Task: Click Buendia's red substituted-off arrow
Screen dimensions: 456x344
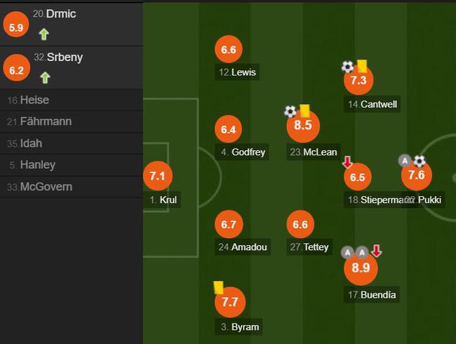Action: tap(376, 251)
